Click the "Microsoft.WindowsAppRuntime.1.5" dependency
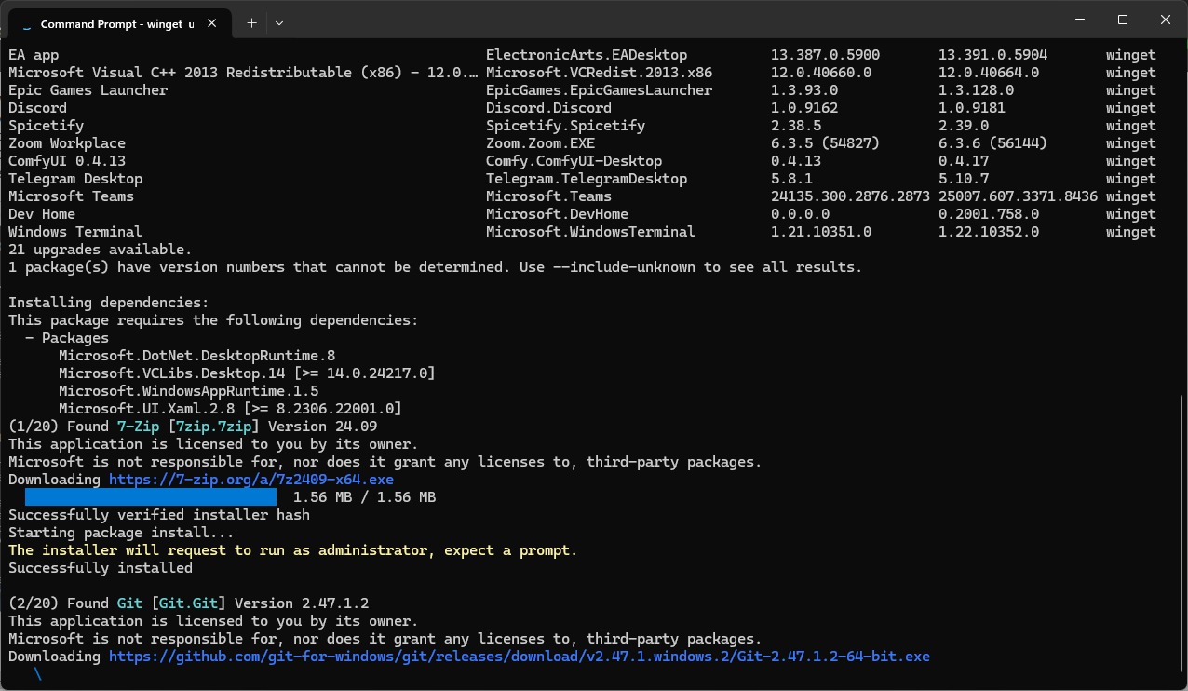 click(x=188, y=391)
